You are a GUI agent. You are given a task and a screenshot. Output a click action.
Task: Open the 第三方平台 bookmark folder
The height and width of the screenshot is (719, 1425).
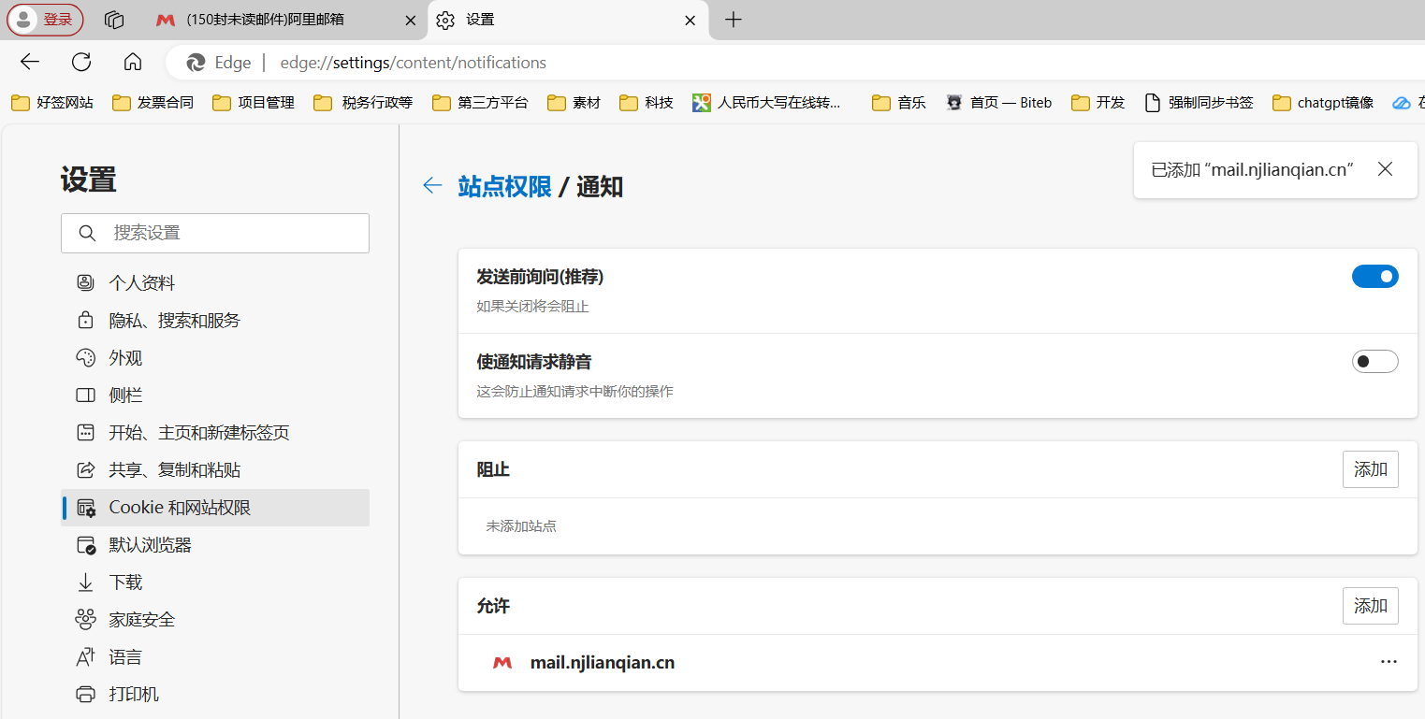[480, 103]
